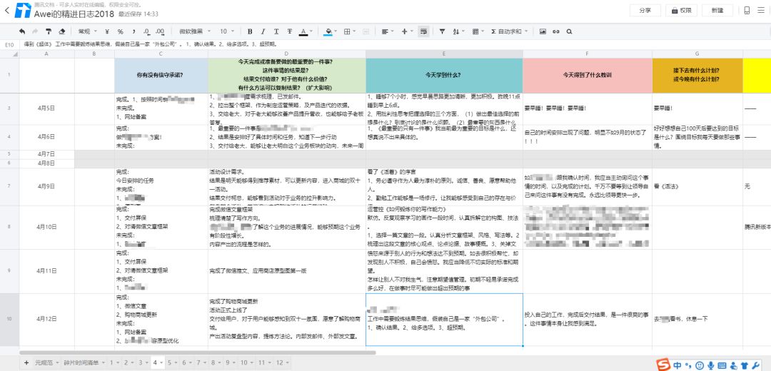Switch to the 碎片时间清单 sheet tab
The width and height of the screenshot is (771, 371).
coord(81,362)
